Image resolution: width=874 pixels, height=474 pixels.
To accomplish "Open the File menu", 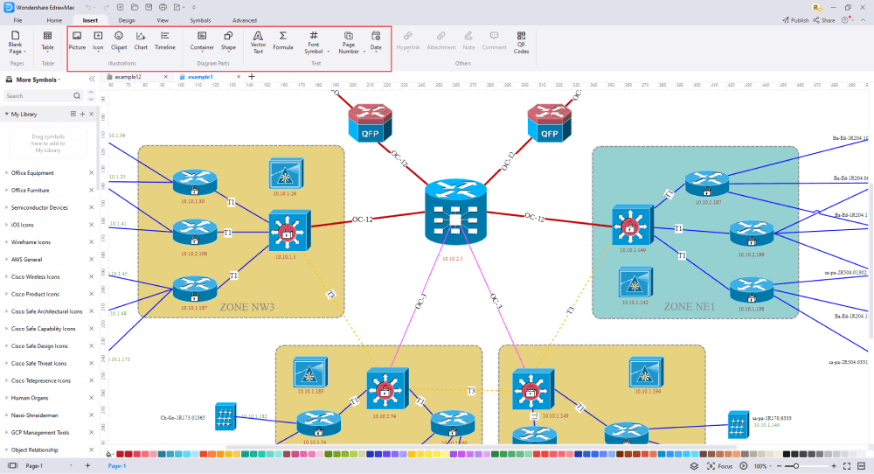I will pyautogui.click(x=17, y=20).
